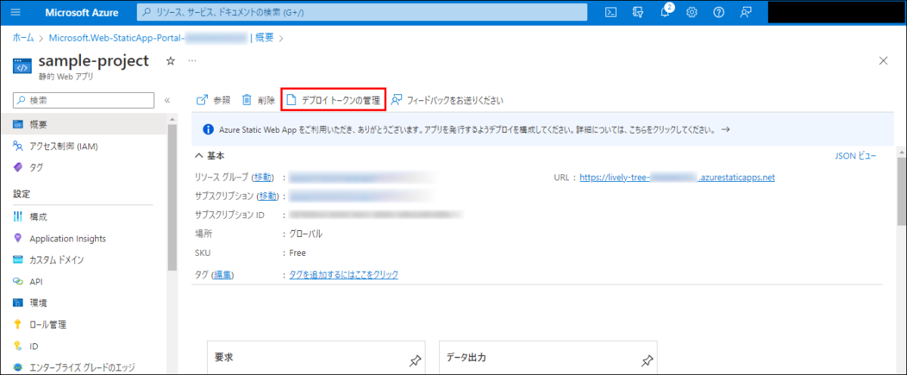Click the top resource search bar
Viewport: 907px width, 375px height.
(362, 13)
